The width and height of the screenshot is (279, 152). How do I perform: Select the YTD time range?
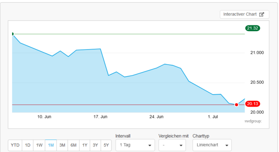(x=15, y=145)
